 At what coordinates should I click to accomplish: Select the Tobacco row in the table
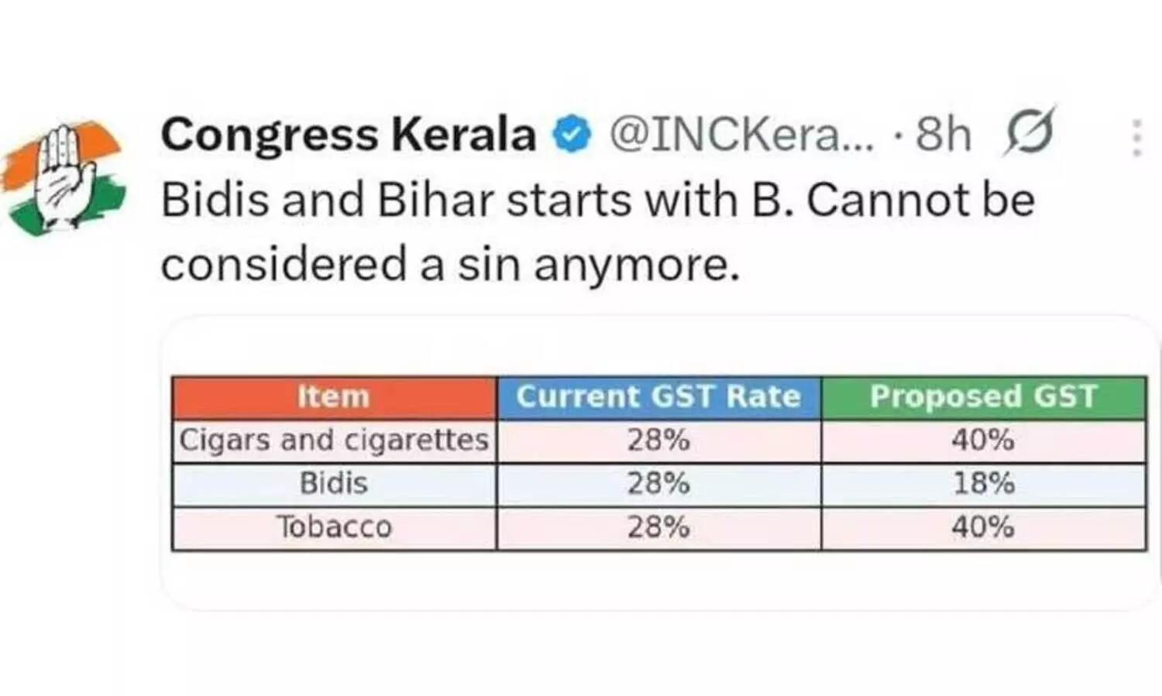333,527
